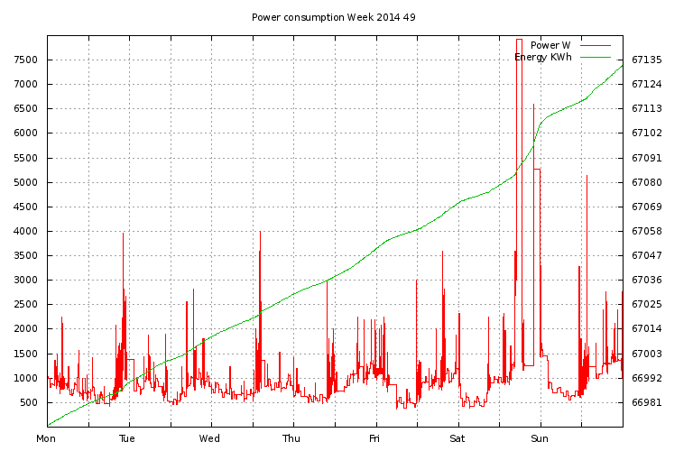Click the 67069 right axis value
693x451 pixels.
(647, 207)
